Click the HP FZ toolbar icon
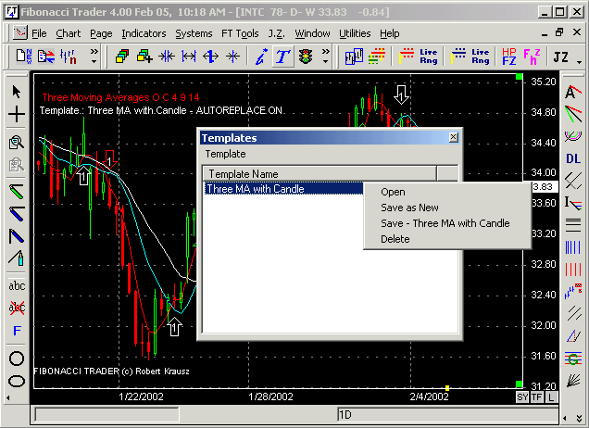The height and width of the screenshot is (428, 589). pos(509,57)
